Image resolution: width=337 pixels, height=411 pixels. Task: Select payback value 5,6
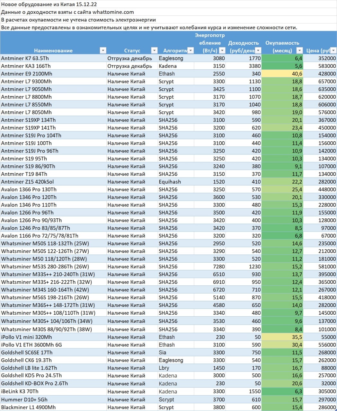(282, 66)
